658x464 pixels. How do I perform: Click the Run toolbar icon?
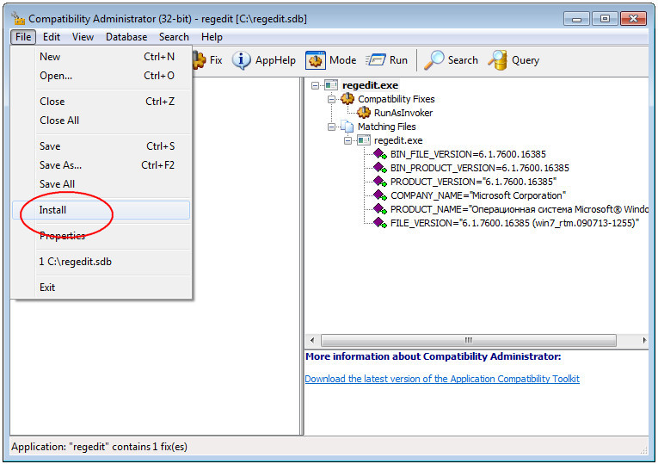pos(376,60)
